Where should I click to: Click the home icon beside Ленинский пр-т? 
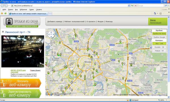pyautogui.click(x=3, y=32)
